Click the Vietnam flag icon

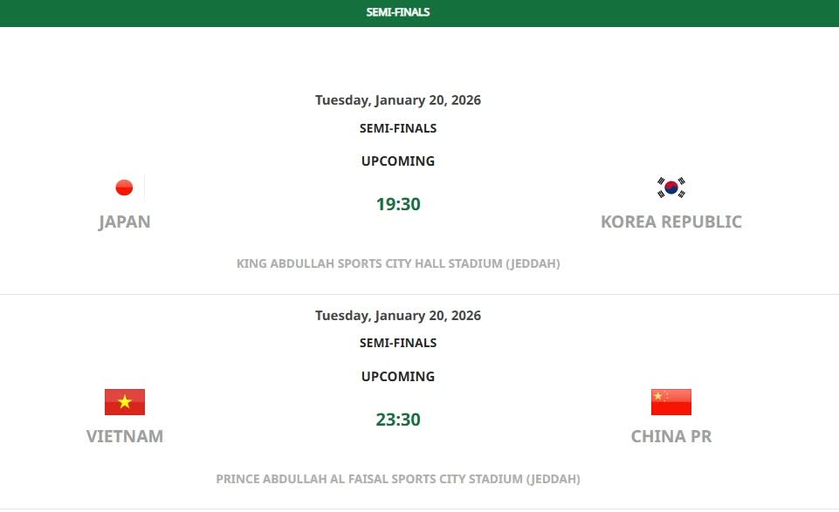pyautogui.click(x=125, y=402)
